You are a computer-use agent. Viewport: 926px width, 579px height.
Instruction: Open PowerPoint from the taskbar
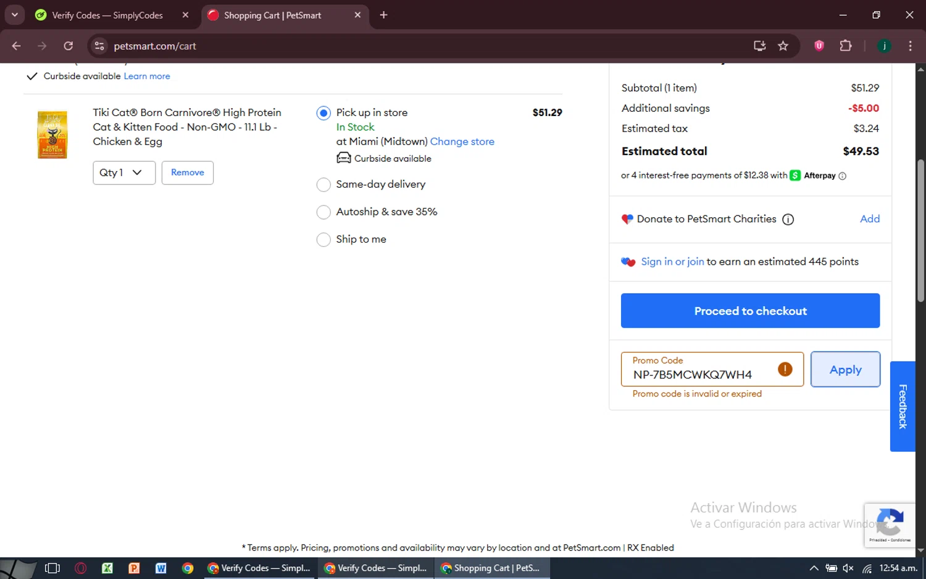pos(134,568)
